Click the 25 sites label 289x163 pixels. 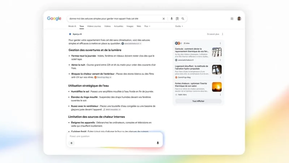point(186,43)
